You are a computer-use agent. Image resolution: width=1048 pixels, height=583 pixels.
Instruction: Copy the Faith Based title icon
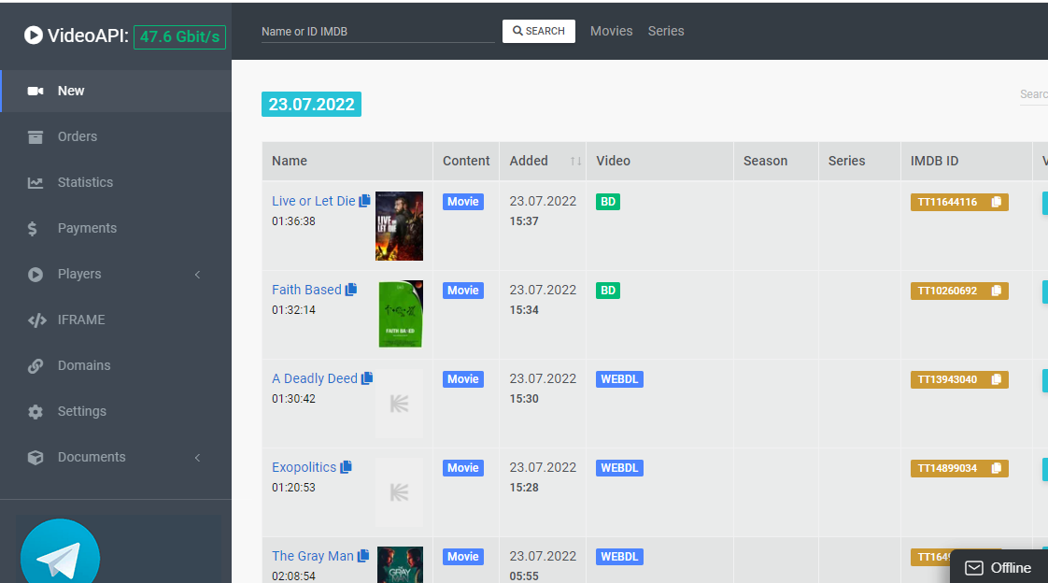(x=351, y=290)
